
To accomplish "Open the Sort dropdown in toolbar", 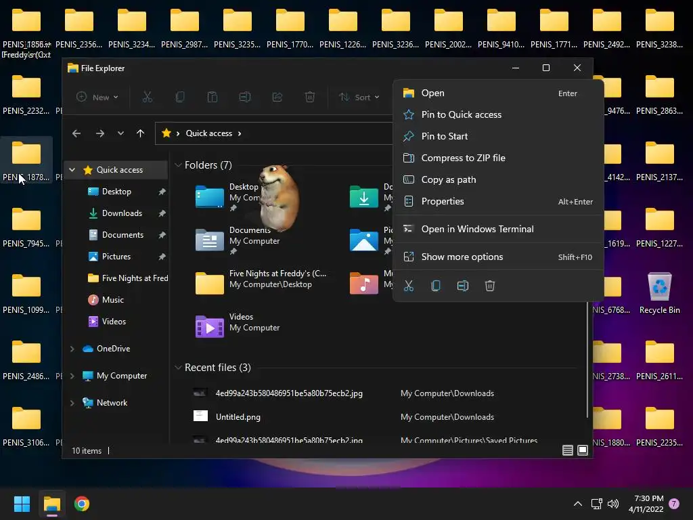I will [x=359, y=97].
